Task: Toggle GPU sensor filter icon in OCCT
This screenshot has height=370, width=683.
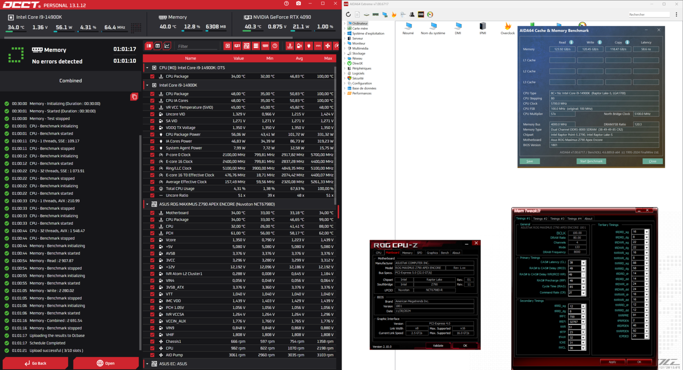Action: [237, 46]
